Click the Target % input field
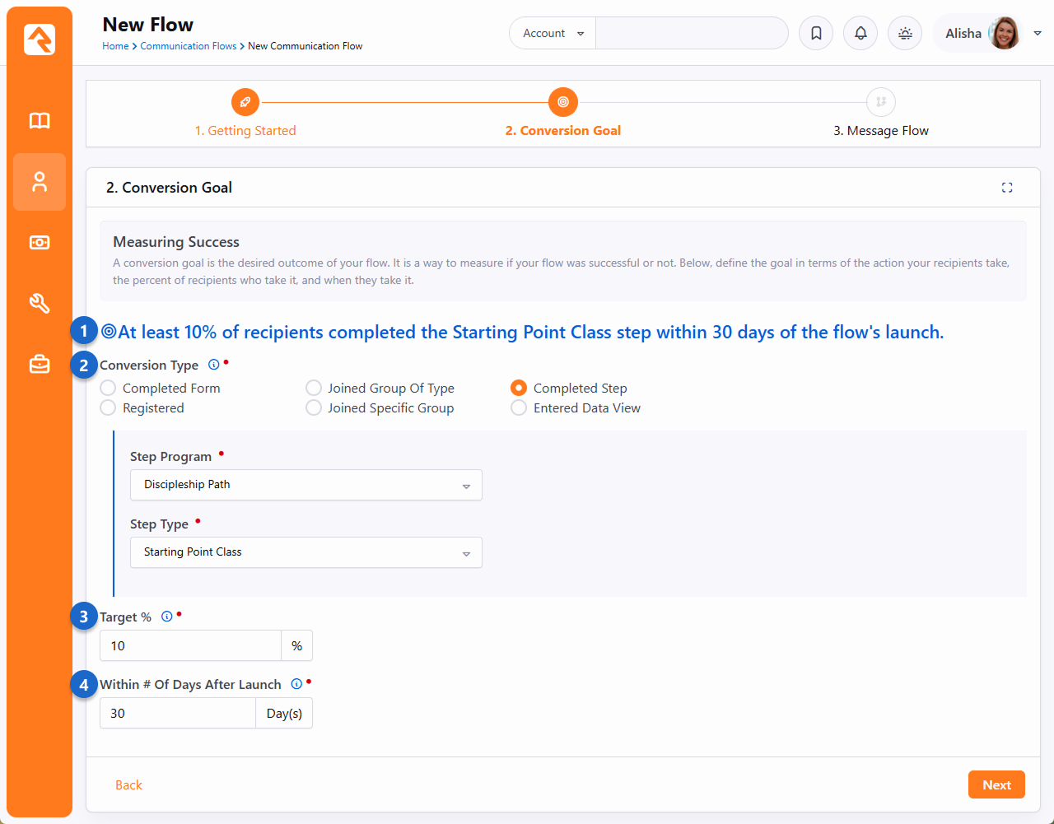 pos(190,646)
